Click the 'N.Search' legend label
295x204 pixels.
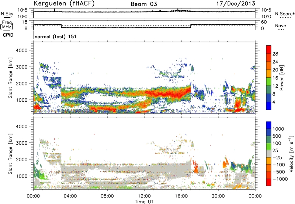point(285,14)
